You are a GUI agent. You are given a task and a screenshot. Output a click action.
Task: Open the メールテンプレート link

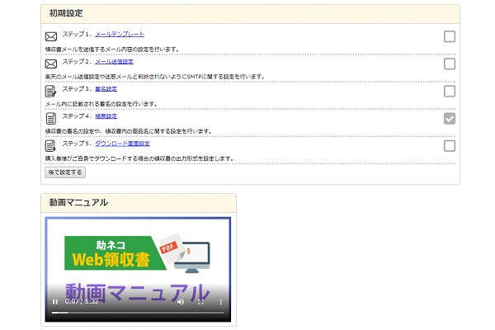click(120, 34)
